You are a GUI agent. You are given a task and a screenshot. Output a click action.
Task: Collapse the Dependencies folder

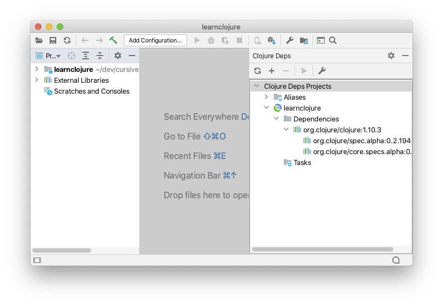click(x=276, y=119)
